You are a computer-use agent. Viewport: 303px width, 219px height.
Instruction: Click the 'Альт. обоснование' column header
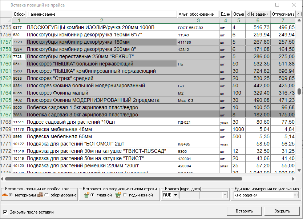(198, 14)
